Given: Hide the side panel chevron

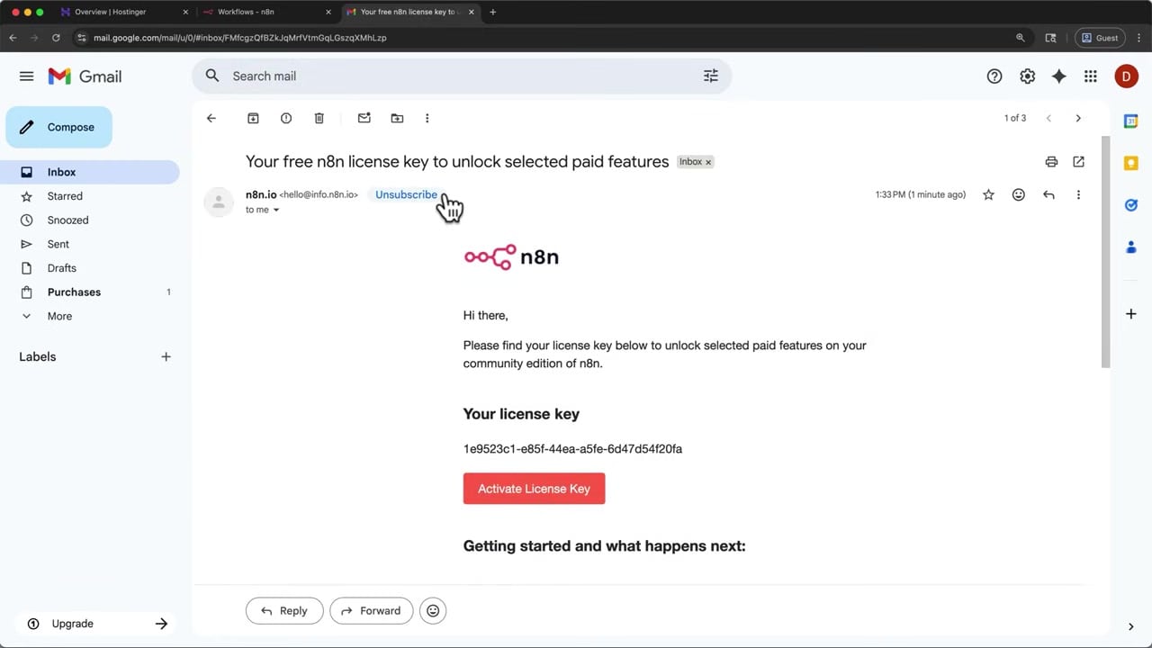Looking at the screenshot, I should point(1131,626).
